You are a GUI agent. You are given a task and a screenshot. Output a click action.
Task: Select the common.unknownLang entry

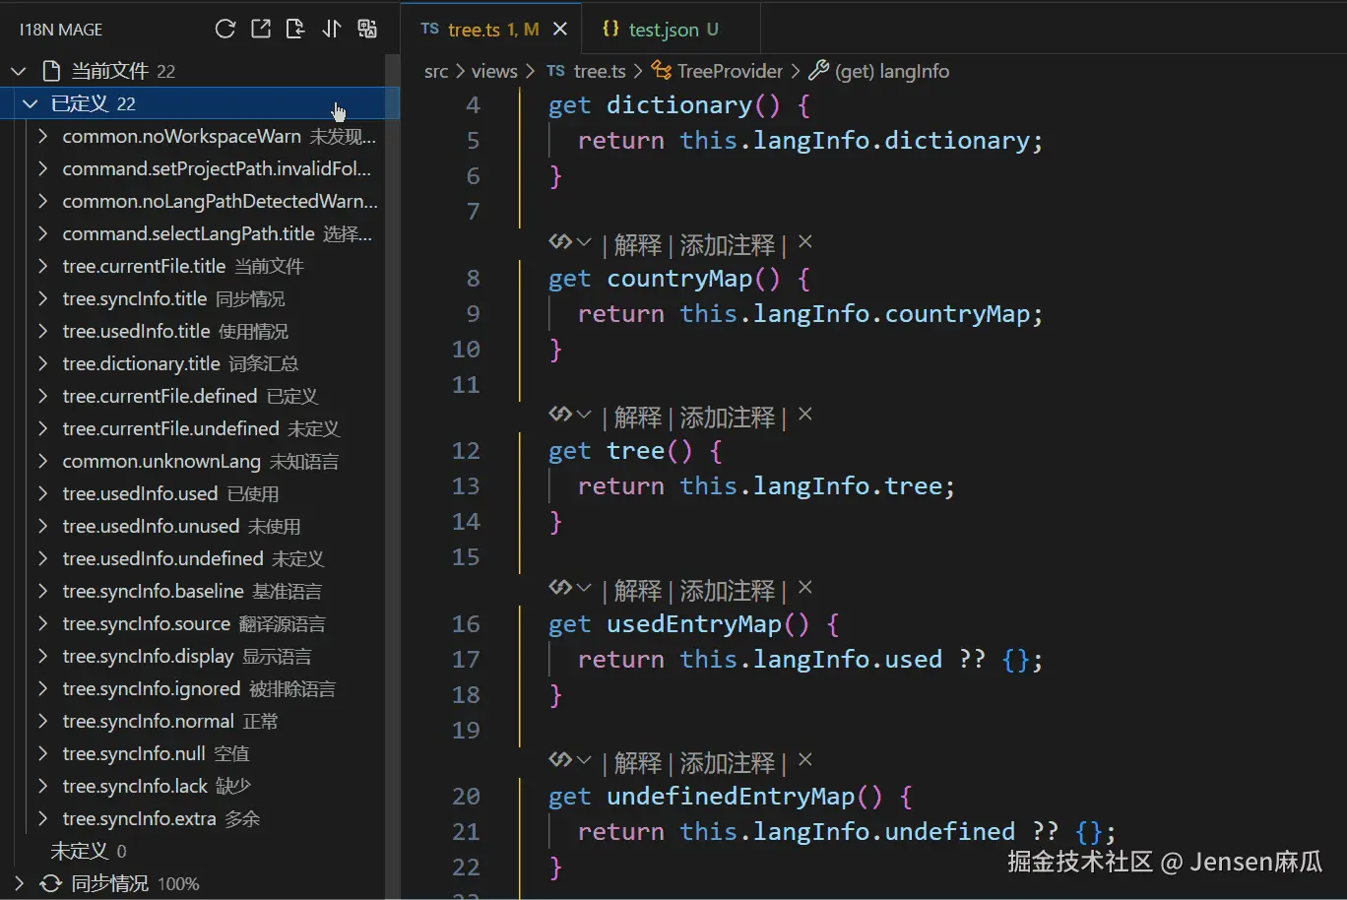161,461
